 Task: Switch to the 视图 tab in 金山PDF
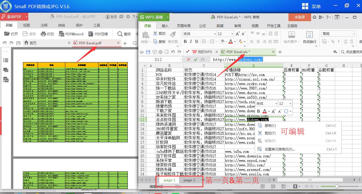[x=27, y=25]
